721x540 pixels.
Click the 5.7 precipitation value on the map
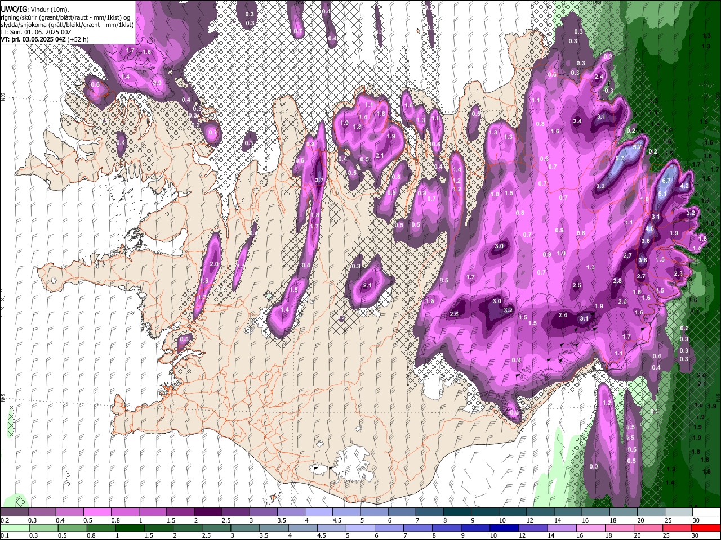pyautogui.click(x=620, y=159)
